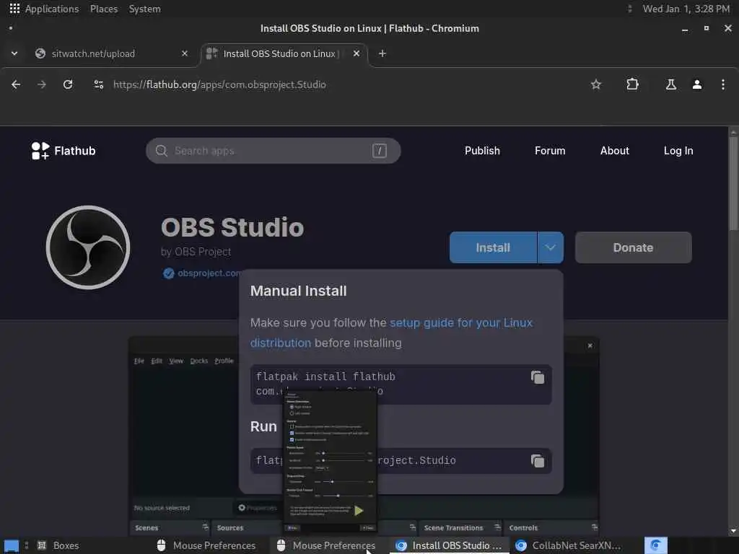Visit the obsproject.com link
739x554 pixels.
pyautogui.click(x=210, y=273)
